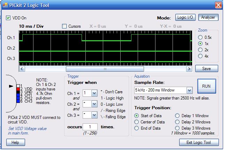Select Delay 2 Windows trigger position
Screen dimensions: 251x156
[x=177, y=122]
